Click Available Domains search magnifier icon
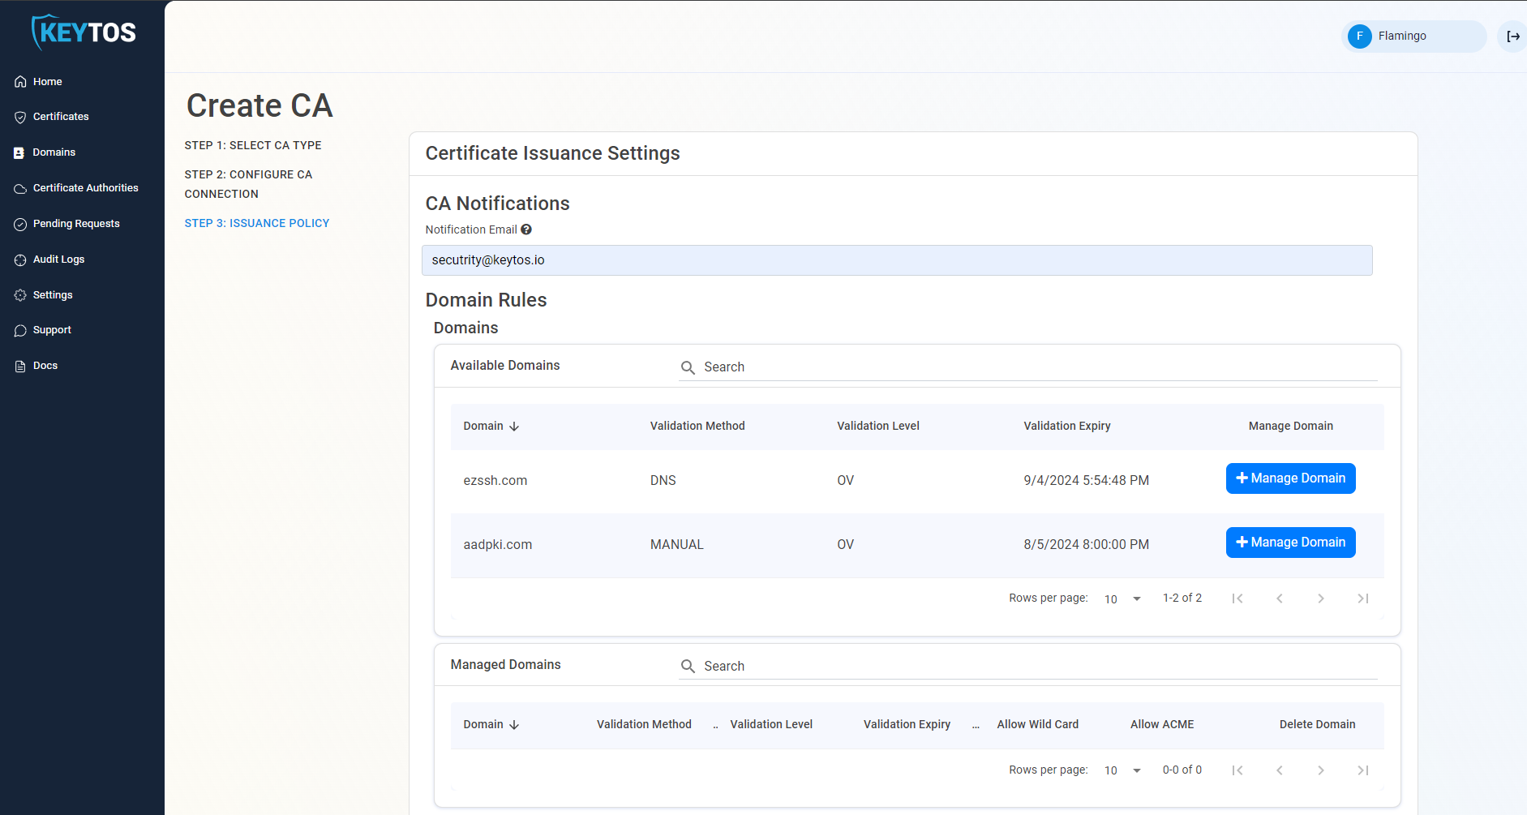The height and width of the screenshot is (815, 1527). [688, 367]
